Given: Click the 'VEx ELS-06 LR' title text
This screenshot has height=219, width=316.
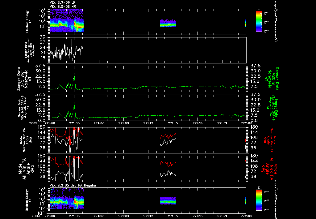Looking at the screenshot, I should tap(62, 2).
